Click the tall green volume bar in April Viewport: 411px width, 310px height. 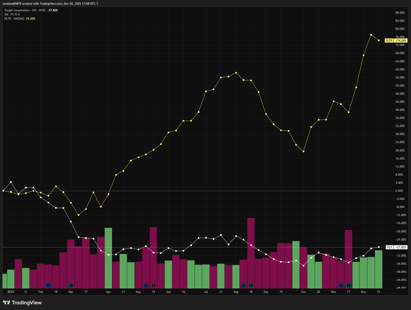pos(108,258)
